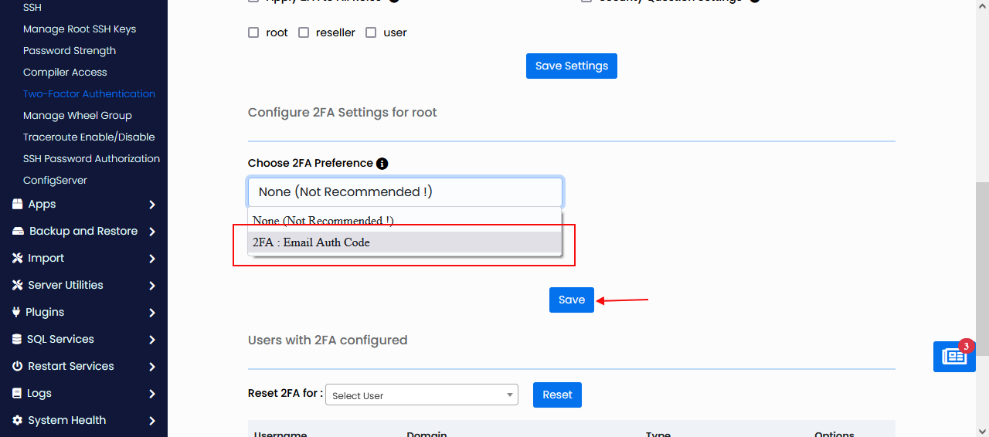Click the Restart Services power icon
989x437 pixels.
tap(17, 367)
